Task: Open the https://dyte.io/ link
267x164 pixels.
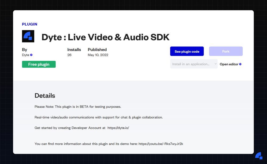Action: [118, 128]
